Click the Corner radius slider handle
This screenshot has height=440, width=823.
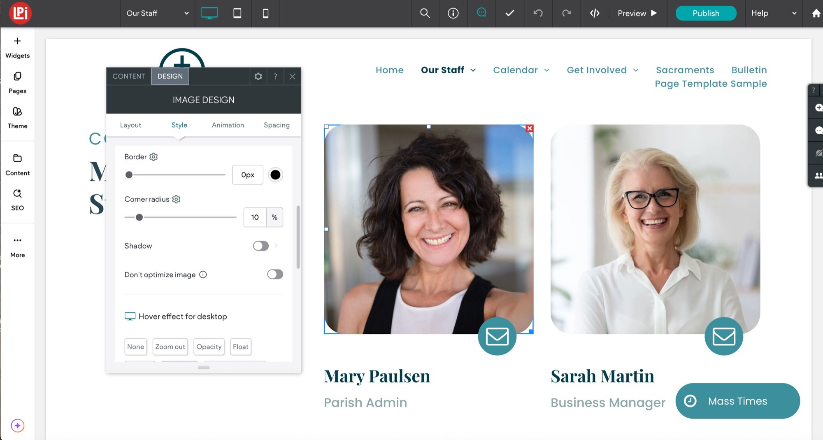tap(139, 217)
